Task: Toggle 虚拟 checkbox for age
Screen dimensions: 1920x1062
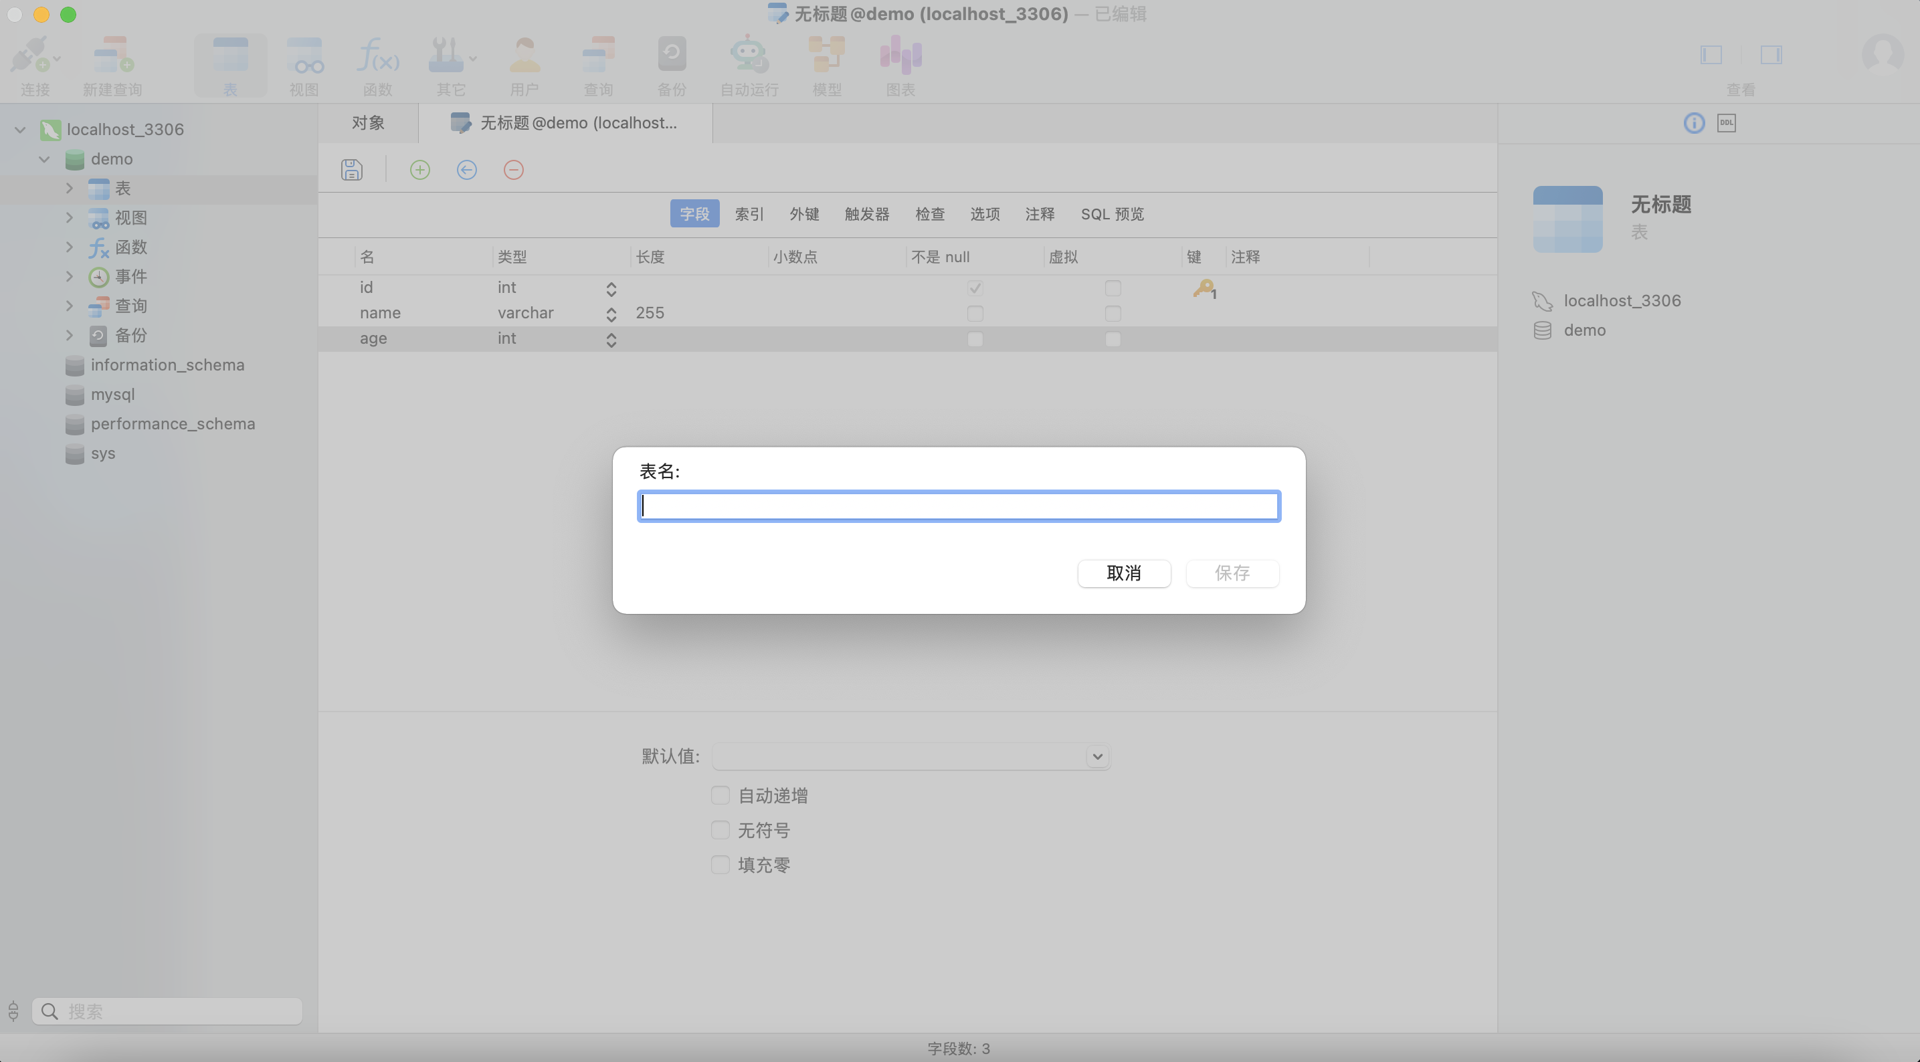Action: (1113, 339)
